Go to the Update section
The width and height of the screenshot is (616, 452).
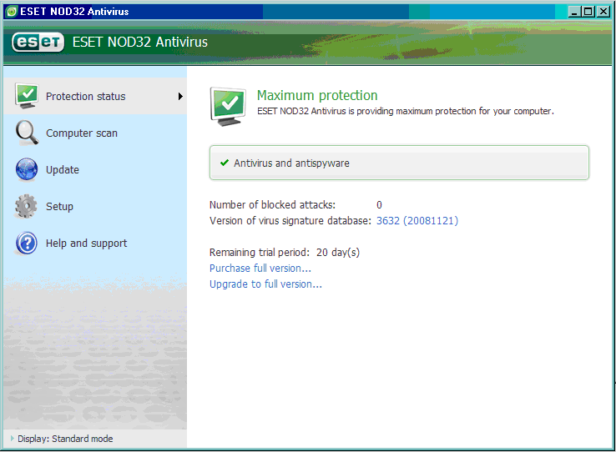[x=95, y=169]
